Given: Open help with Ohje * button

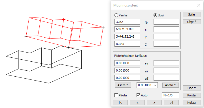Looking at the screenshot, I should click(x=192, y=22).
